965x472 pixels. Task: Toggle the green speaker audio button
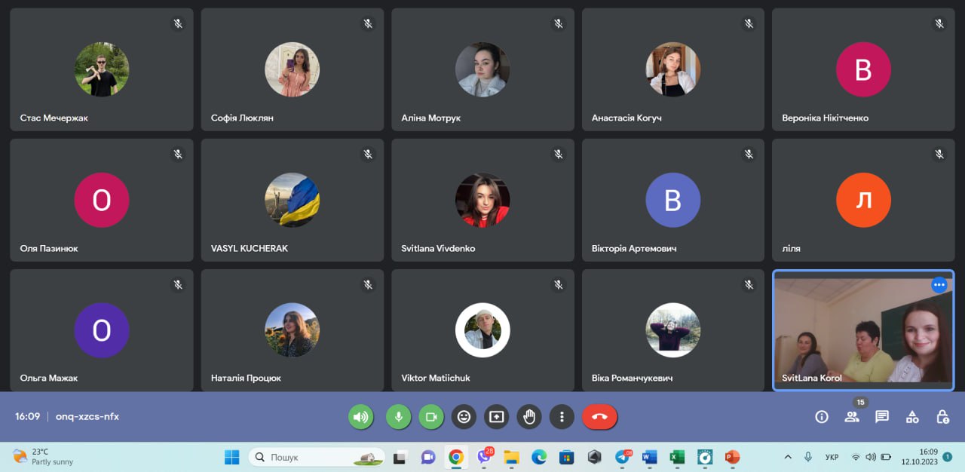(360, 416)
